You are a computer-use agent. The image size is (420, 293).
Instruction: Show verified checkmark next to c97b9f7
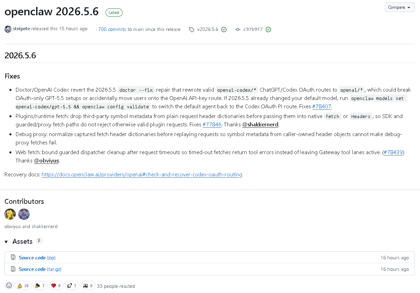tap(268, 30)
